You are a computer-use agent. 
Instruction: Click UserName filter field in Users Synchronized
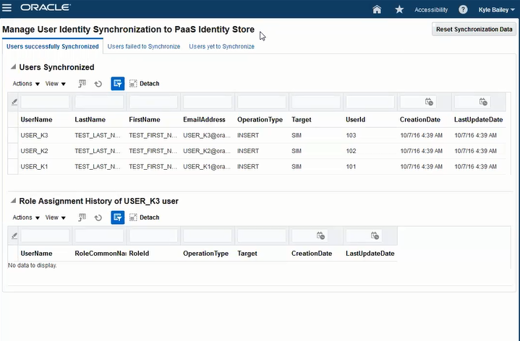click(x=45, y=102)
